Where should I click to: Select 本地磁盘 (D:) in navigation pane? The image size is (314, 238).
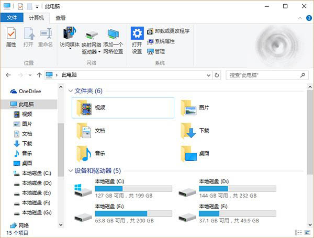click(x=32, y=183)
